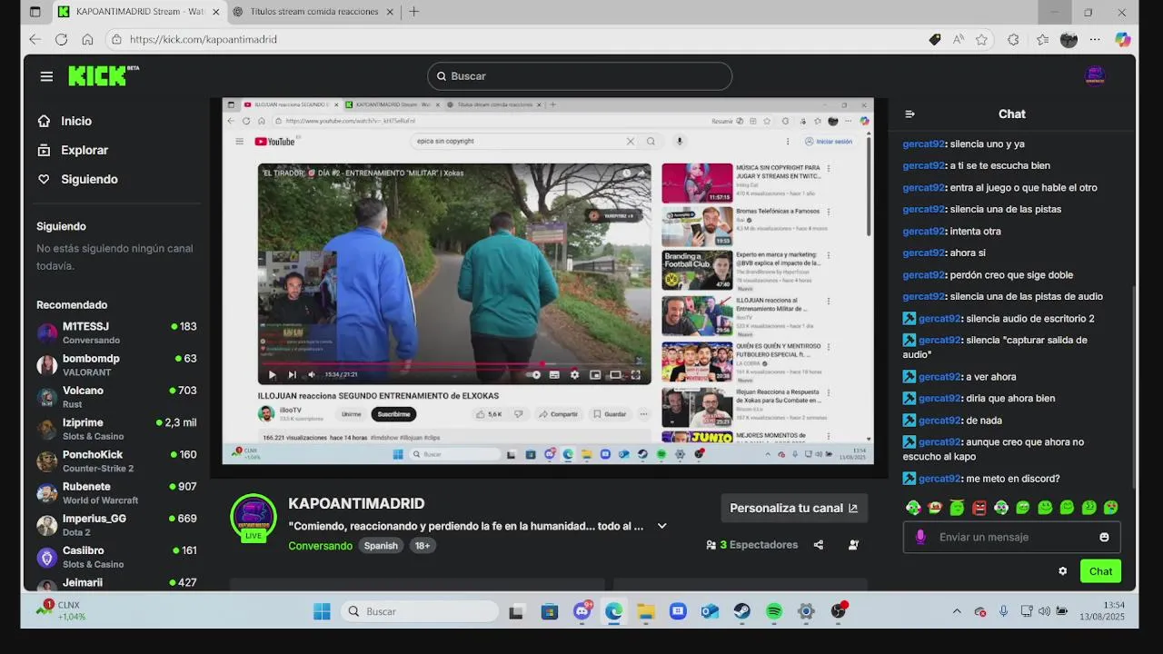The height and width of the screenshot is (654, 1163).
Task: Add this page to favorites star
Action: 981,39
